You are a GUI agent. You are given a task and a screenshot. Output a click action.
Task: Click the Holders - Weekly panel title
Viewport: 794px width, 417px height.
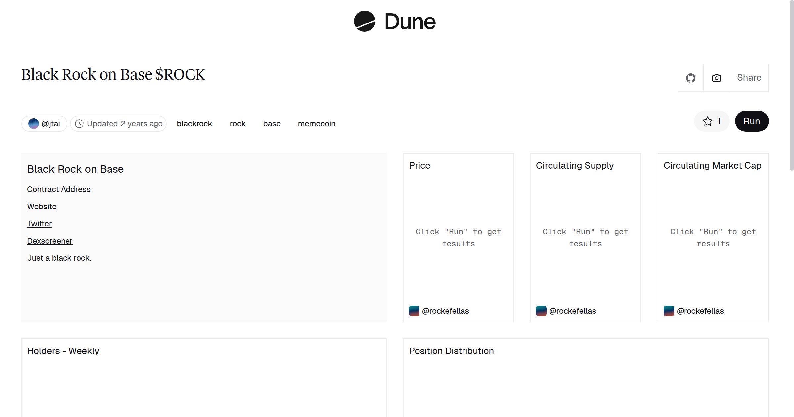tap(63, 351)
